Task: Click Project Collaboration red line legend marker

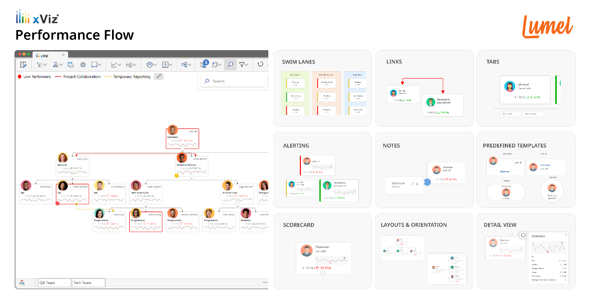Action: click(x=58, y=77)
